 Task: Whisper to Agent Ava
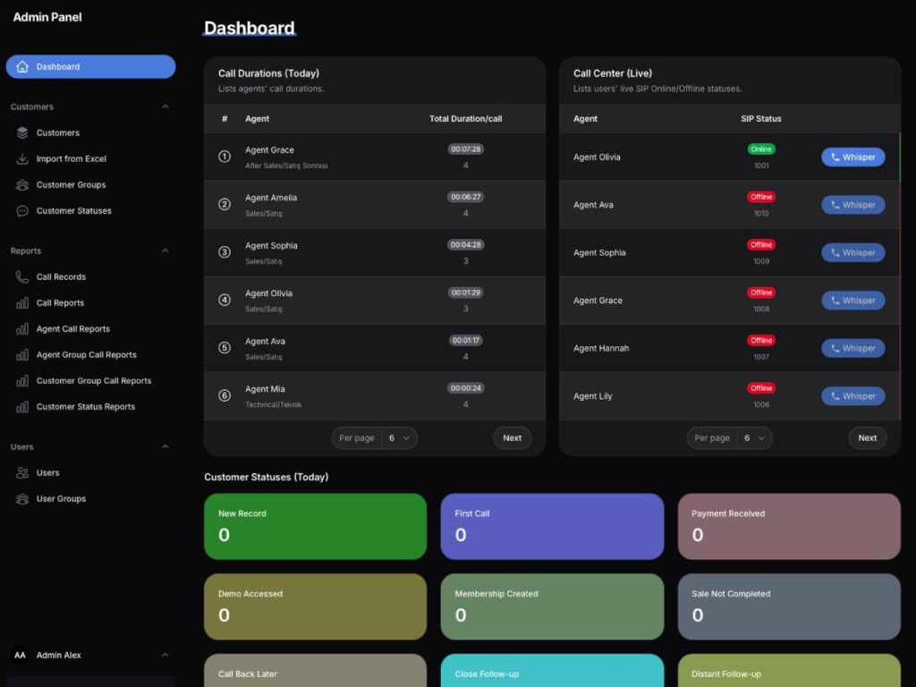852,205
